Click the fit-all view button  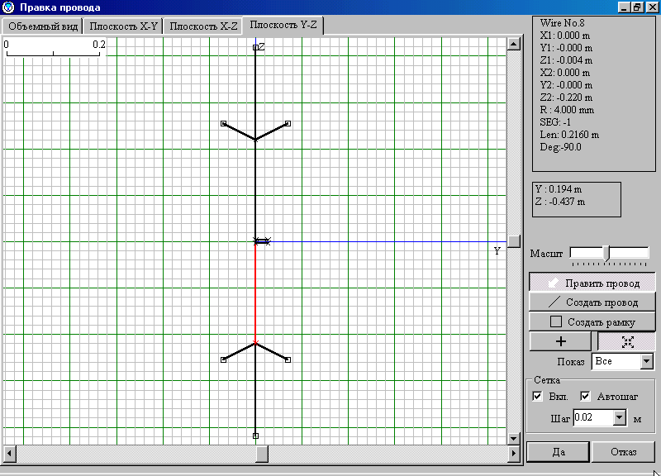627,341
